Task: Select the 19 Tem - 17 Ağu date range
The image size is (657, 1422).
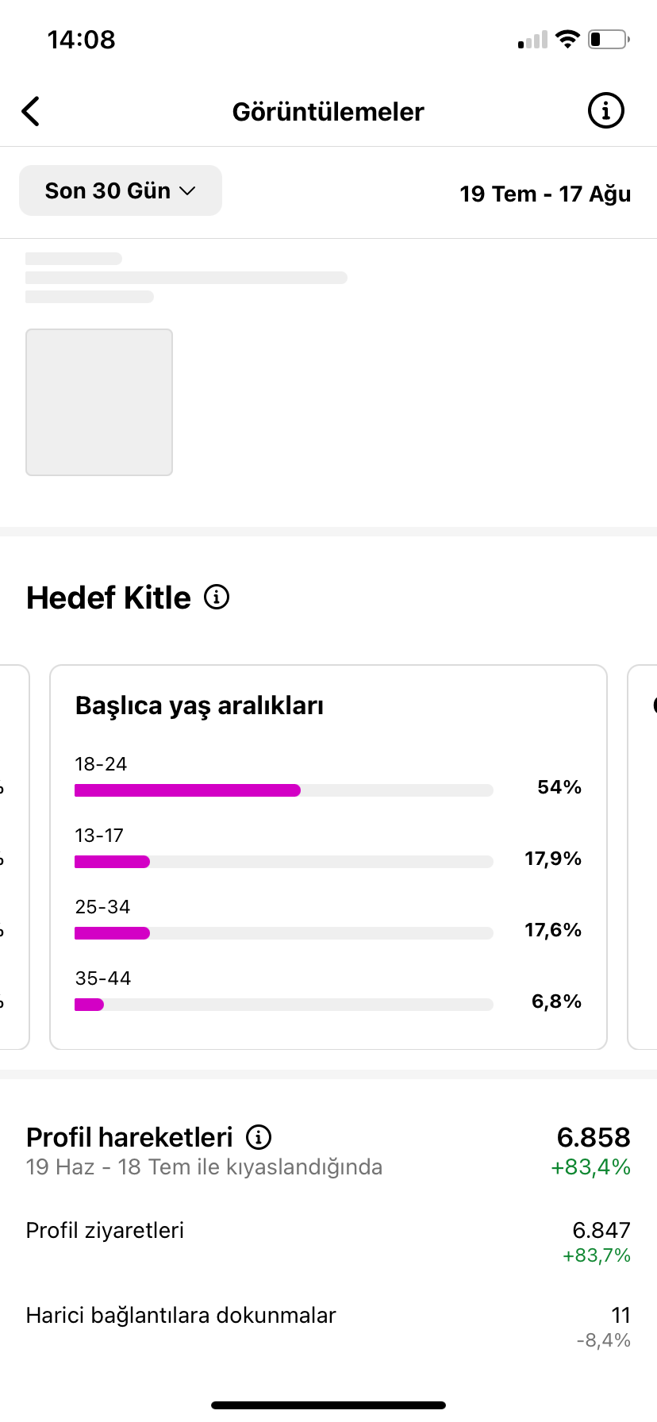Action: pos(545,194)
